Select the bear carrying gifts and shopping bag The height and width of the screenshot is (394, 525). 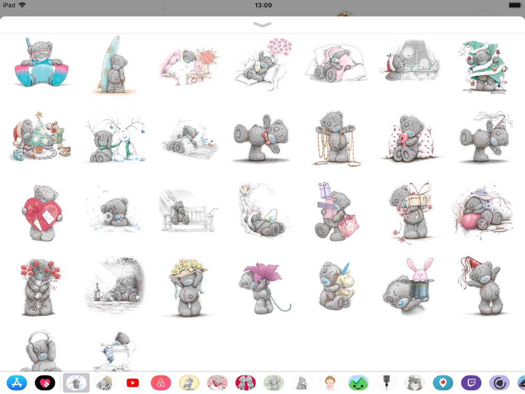point(337,212)
